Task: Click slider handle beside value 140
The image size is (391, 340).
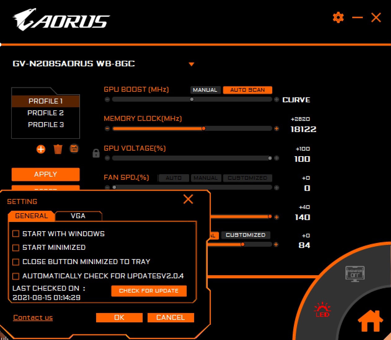Action: coord(270,216)
